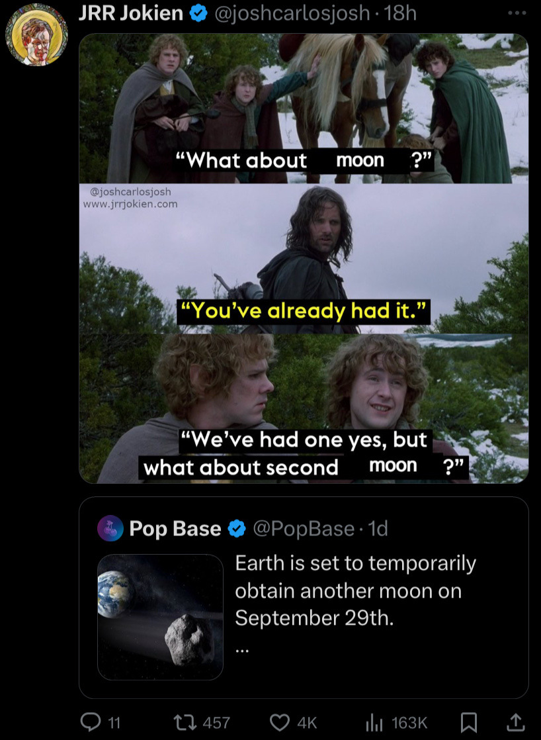Viewport: 541px width, 740px height.
Task: Open the 18h timestamp link
Action: coord(400,13)
